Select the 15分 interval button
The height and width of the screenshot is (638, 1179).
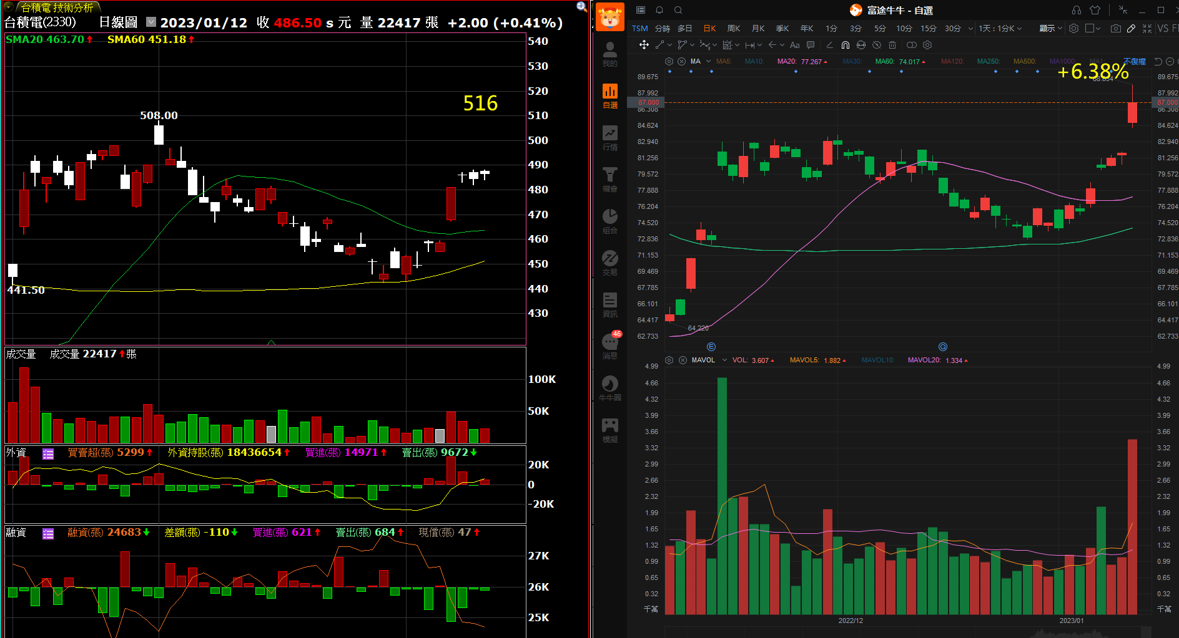pos(929,28)
